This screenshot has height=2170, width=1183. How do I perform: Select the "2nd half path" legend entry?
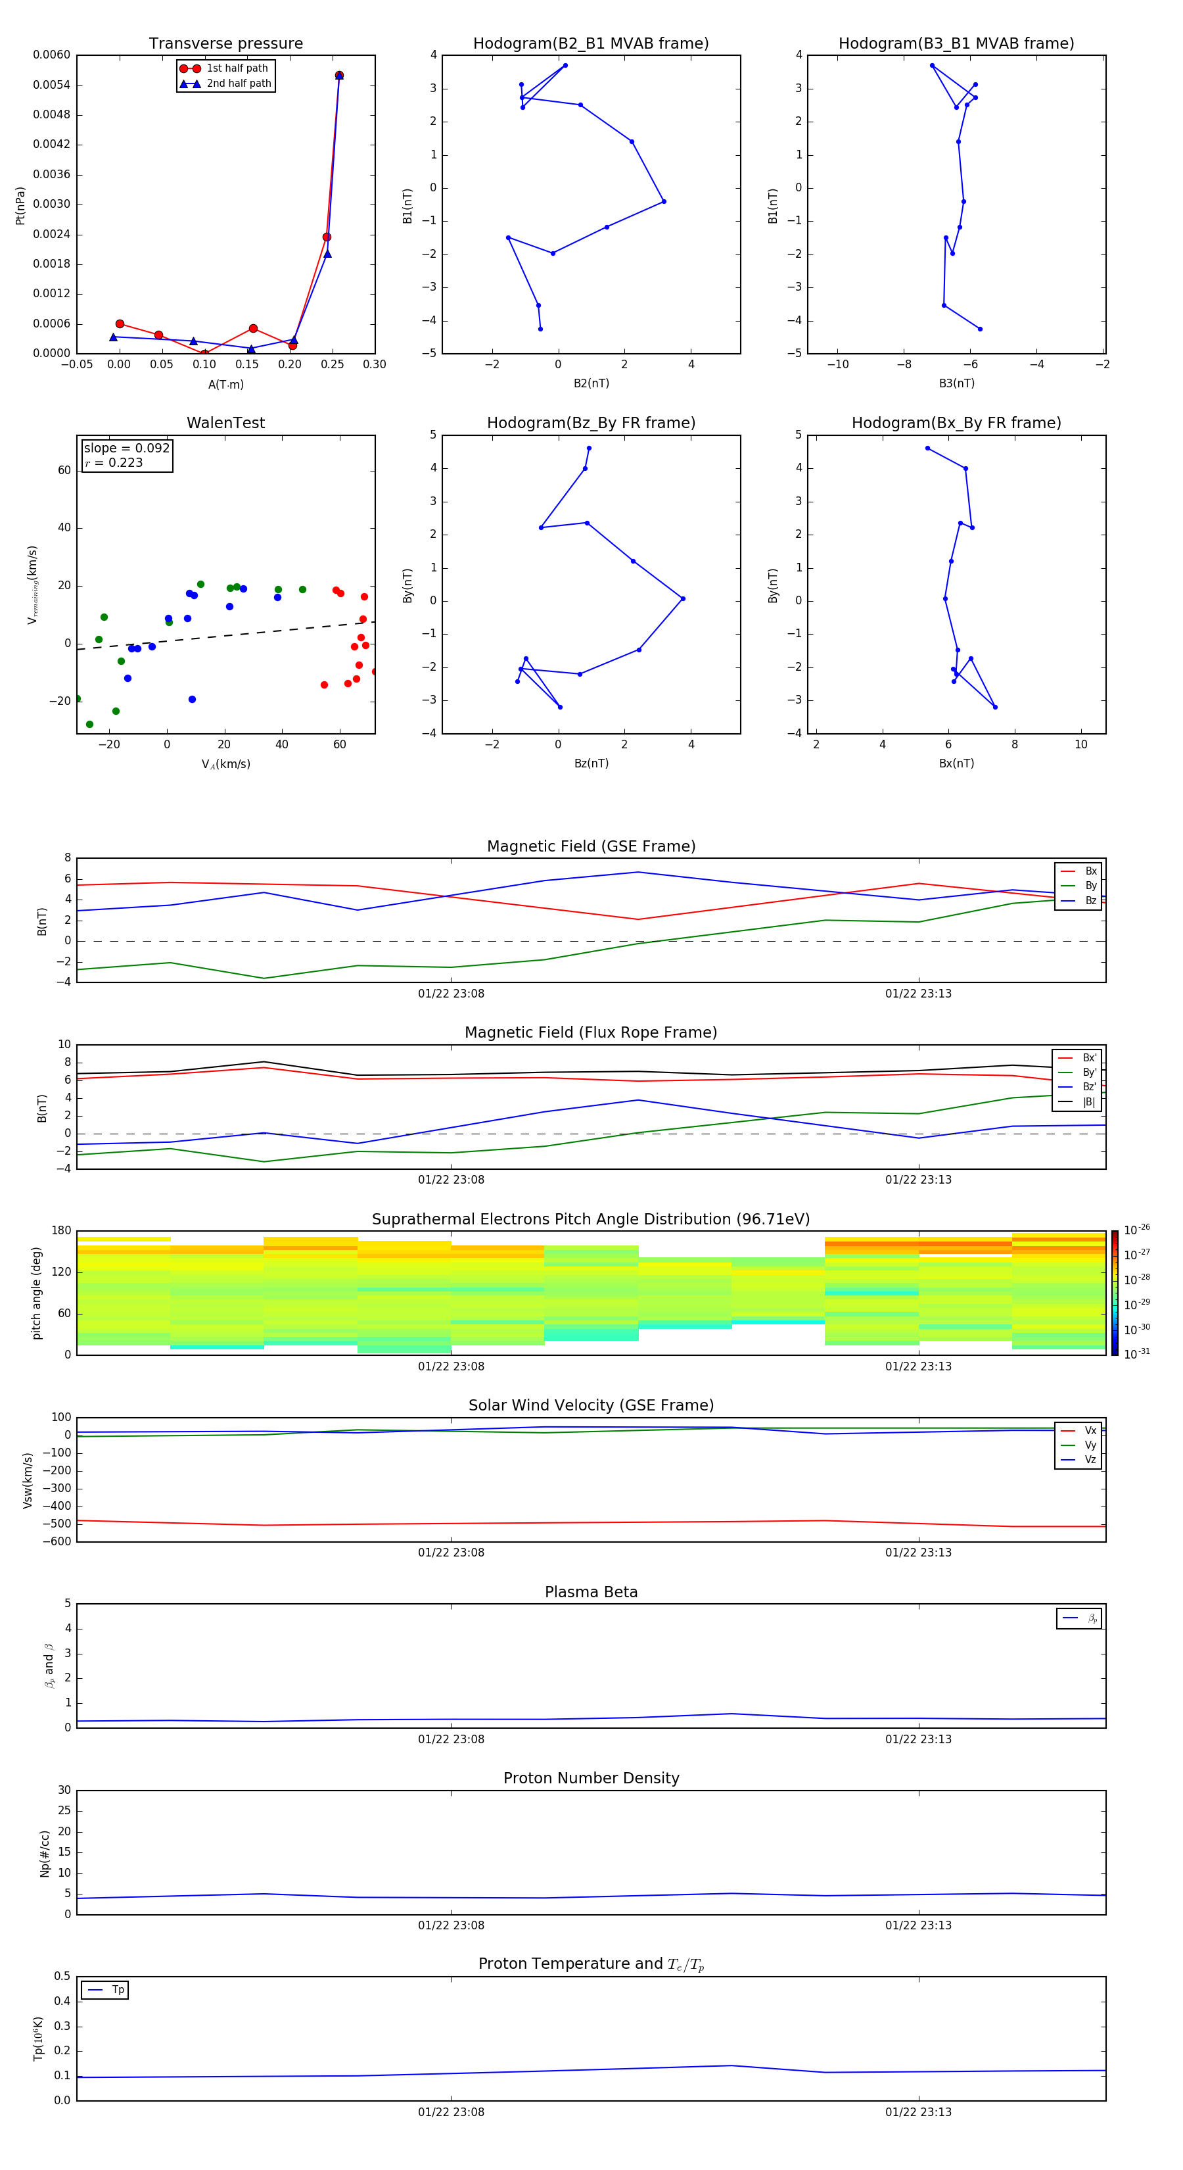point(225,84)
